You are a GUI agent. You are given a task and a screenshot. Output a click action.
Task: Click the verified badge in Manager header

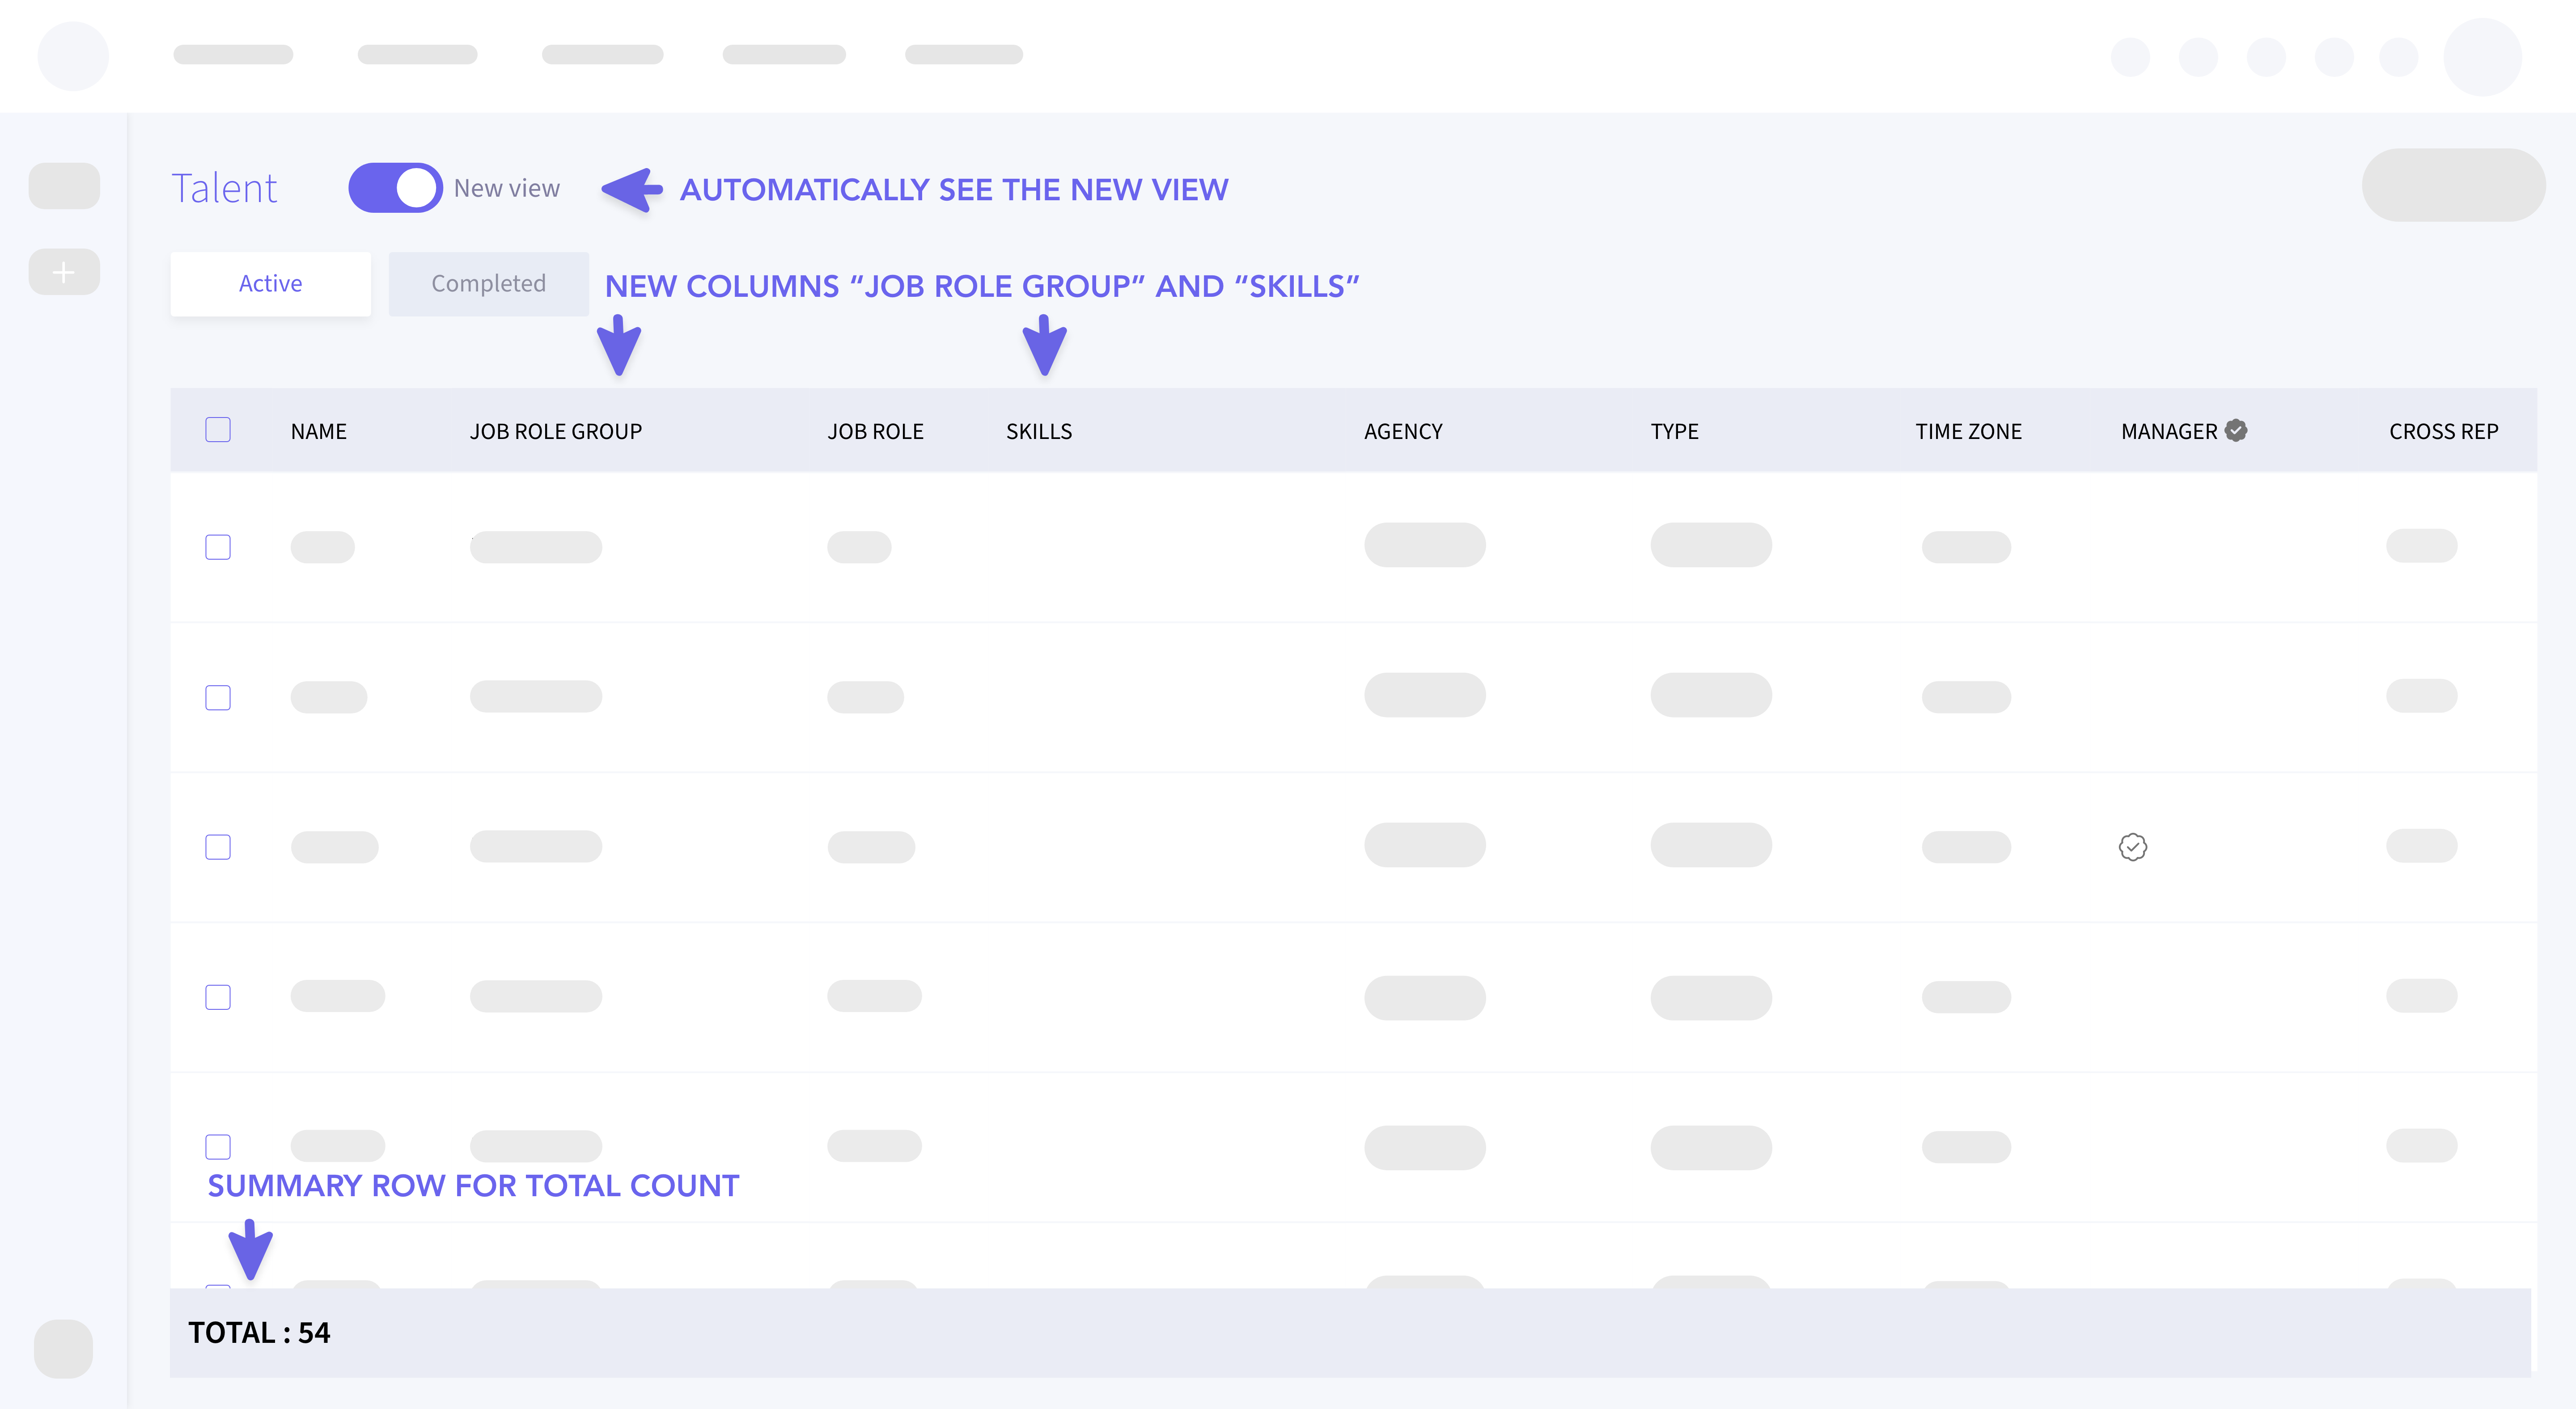[2236, 430]
